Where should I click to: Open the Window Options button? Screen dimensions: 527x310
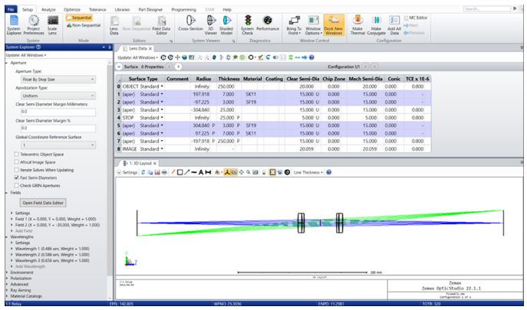click(313, 25)
